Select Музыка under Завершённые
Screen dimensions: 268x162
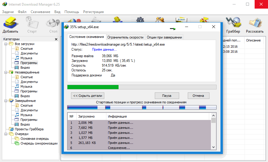click(x=26, y=115)
